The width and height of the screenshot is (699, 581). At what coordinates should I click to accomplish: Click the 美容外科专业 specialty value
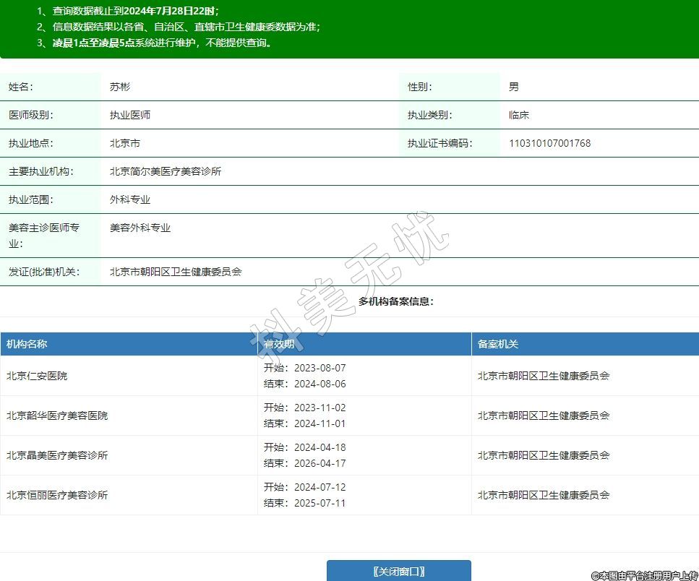[140, 228]
